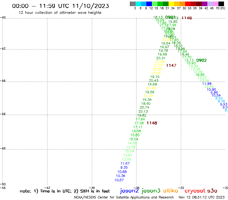Click the date range title text

coord(60,6)
